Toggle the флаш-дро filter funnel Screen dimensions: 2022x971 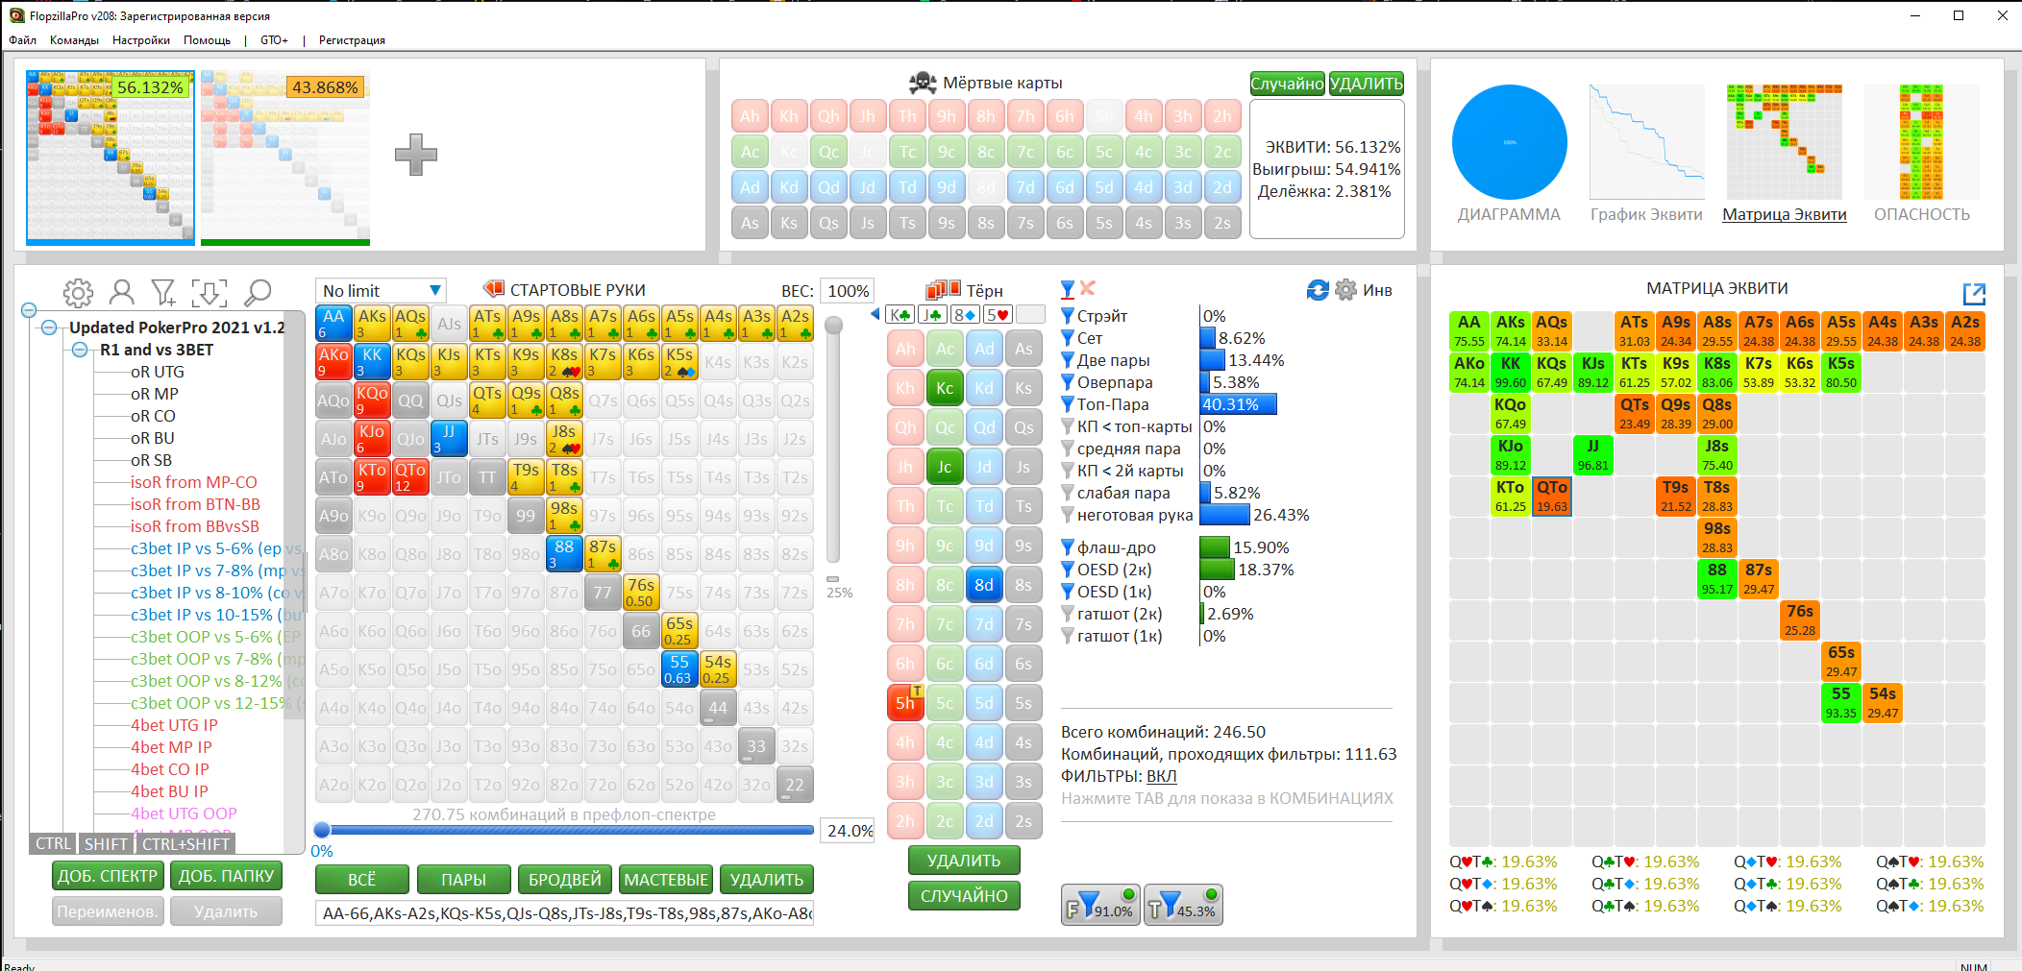click(1067, 547)
